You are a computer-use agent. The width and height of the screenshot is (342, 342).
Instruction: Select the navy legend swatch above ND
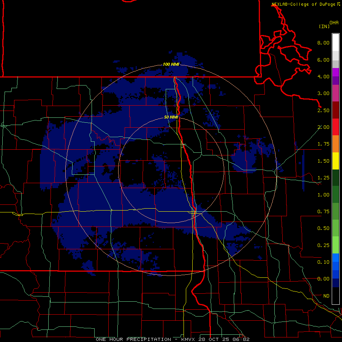[336, 283]
